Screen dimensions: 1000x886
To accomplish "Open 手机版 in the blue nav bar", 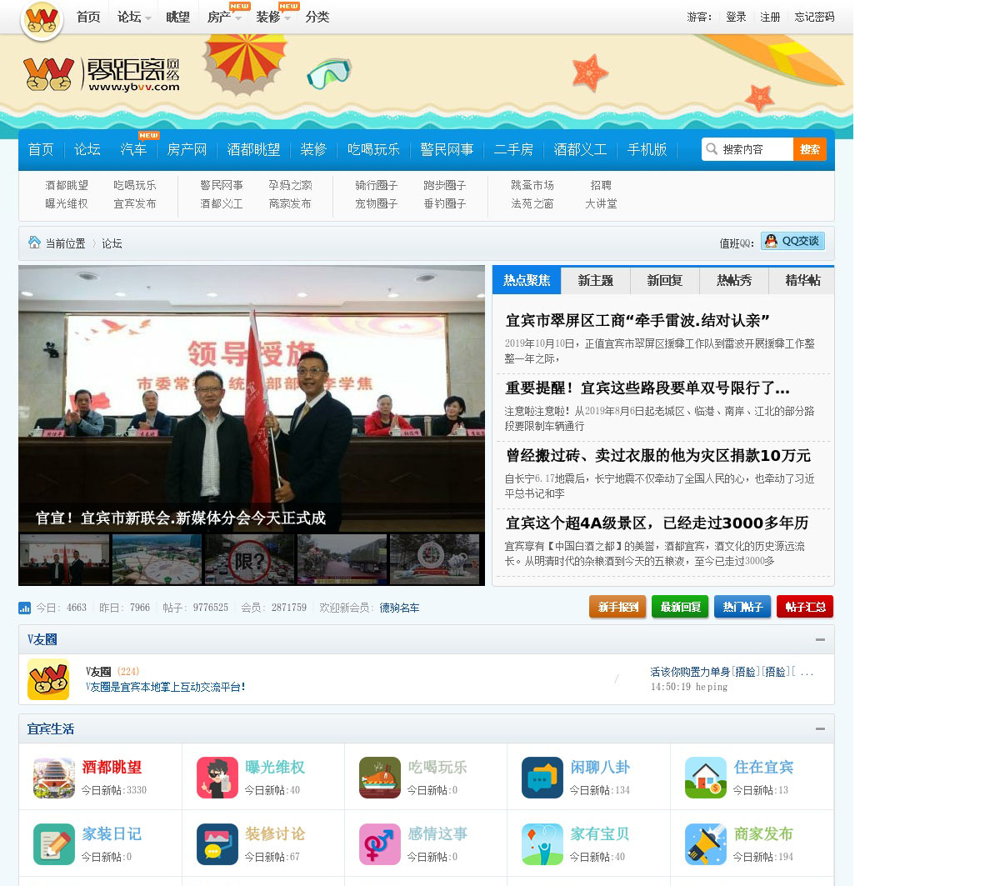I will [647, 149].
